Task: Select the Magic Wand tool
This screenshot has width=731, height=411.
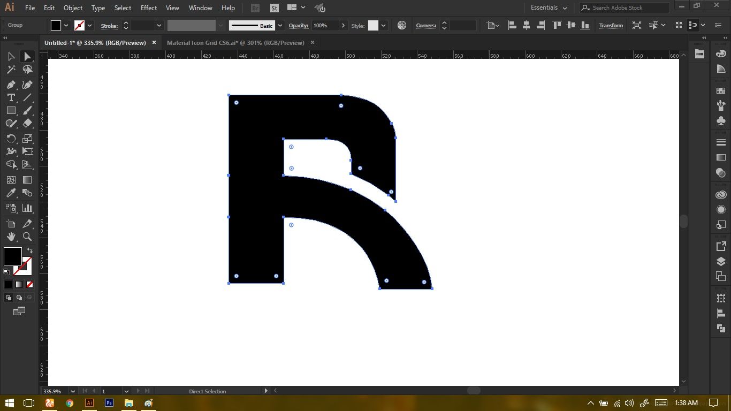Action: (x=11, y=70)
